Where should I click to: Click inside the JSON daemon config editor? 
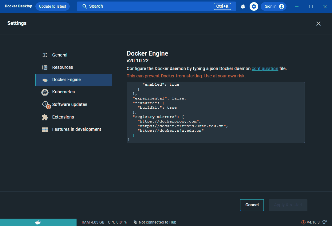coord(215,112)
